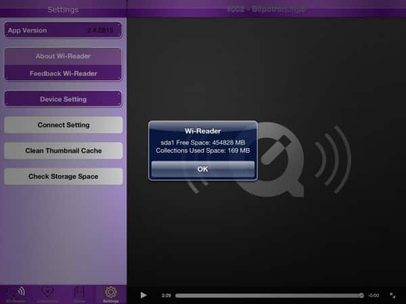The width and height of the screenshot is (406, 304).
Task: Tap Check Storage Space
Action: point(64,176)
